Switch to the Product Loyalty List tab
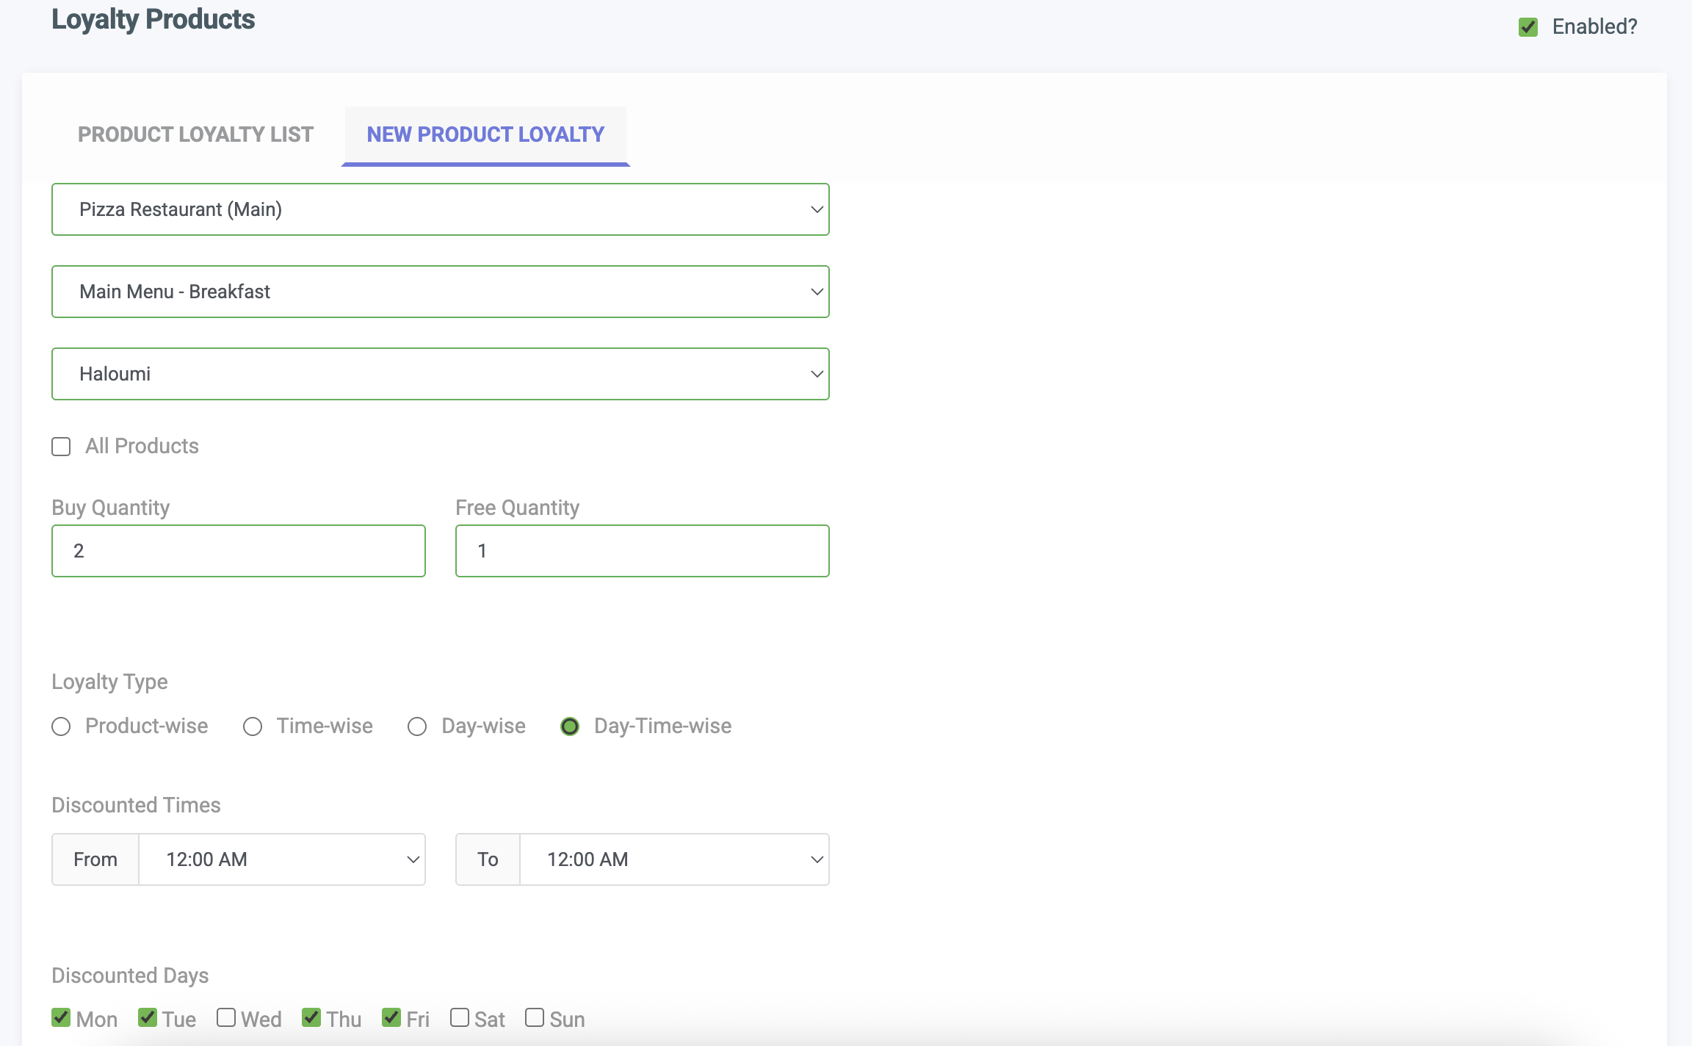Viewport: 1692px width, 1046px height. [195, 134]
